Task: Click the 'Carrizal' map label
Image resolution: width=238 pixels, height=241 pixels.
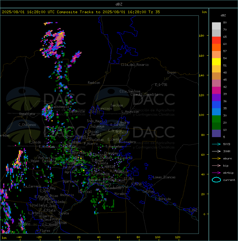Action: tap(85, 192)
